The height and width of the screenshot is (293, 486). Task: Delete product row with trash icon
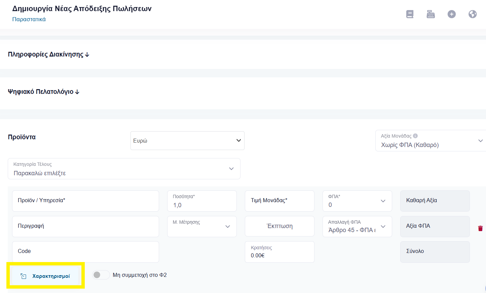(x=480, y=228)
